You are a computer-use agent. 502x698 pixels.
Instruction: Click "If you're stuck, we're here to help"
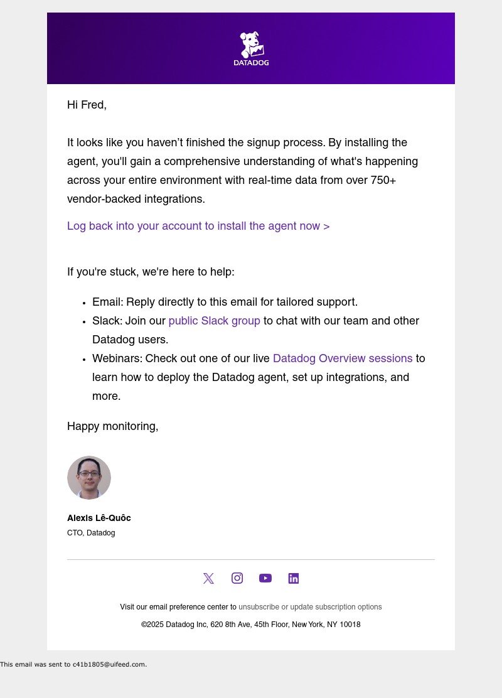coord(151,272)
